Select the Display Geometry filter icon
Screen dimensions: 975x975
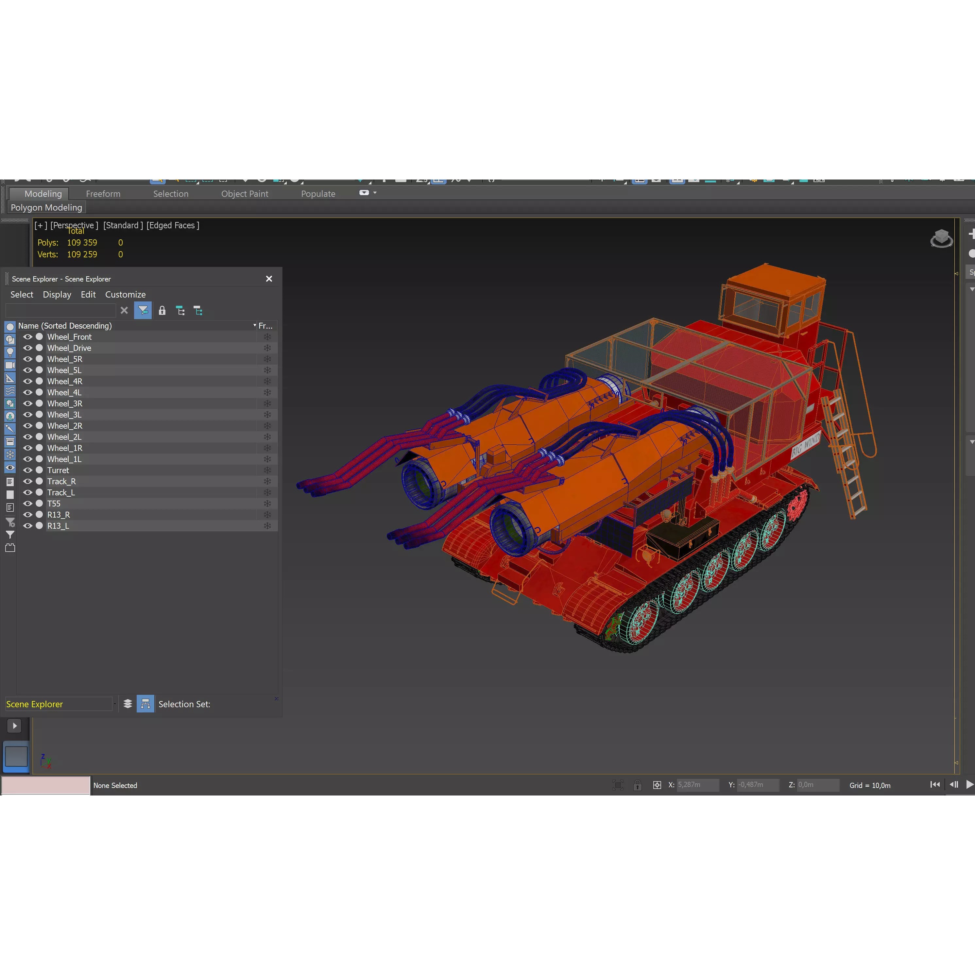pos(10,327)
